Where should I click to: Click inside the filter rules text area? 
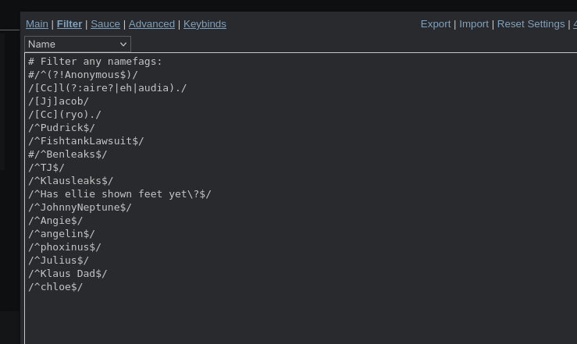(301, 198)
